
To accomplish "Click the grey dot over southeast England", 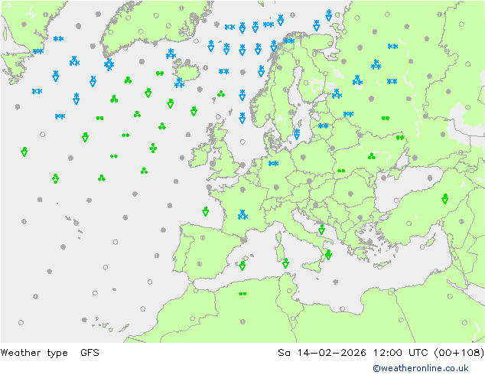I will tap(242, 165).
